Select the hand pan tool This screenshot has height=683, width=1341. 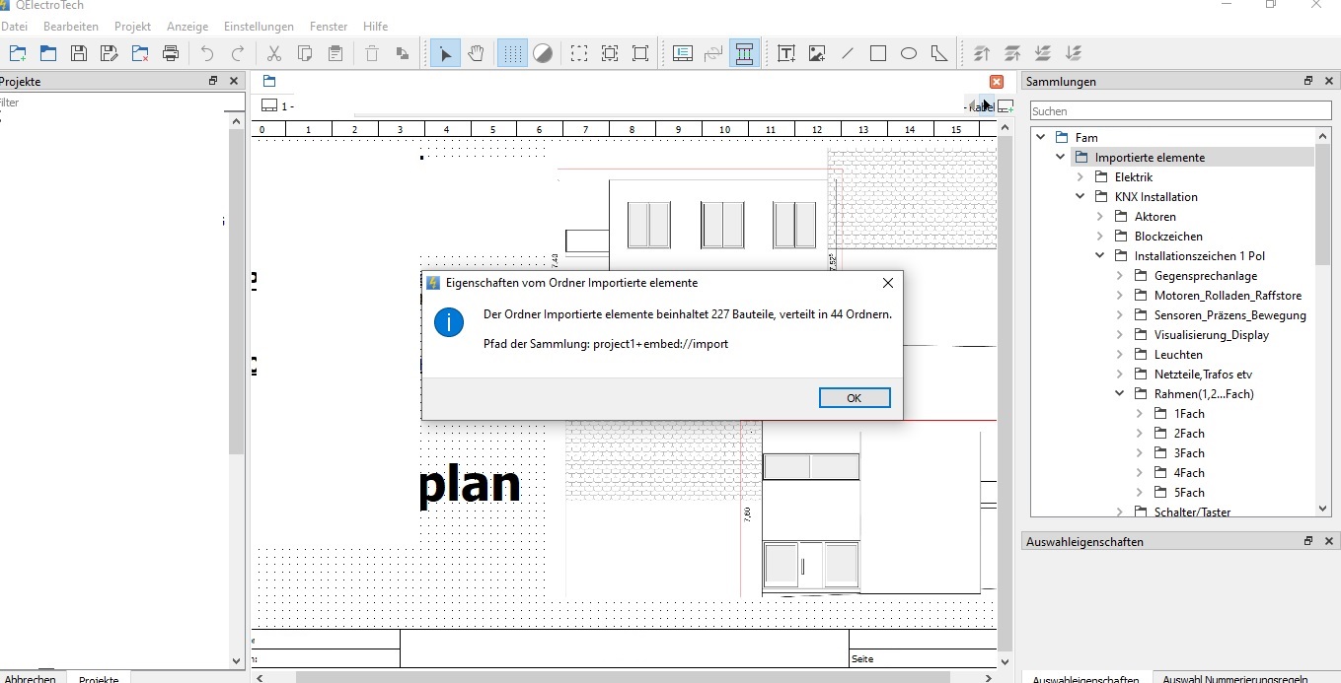pos(477,53)
